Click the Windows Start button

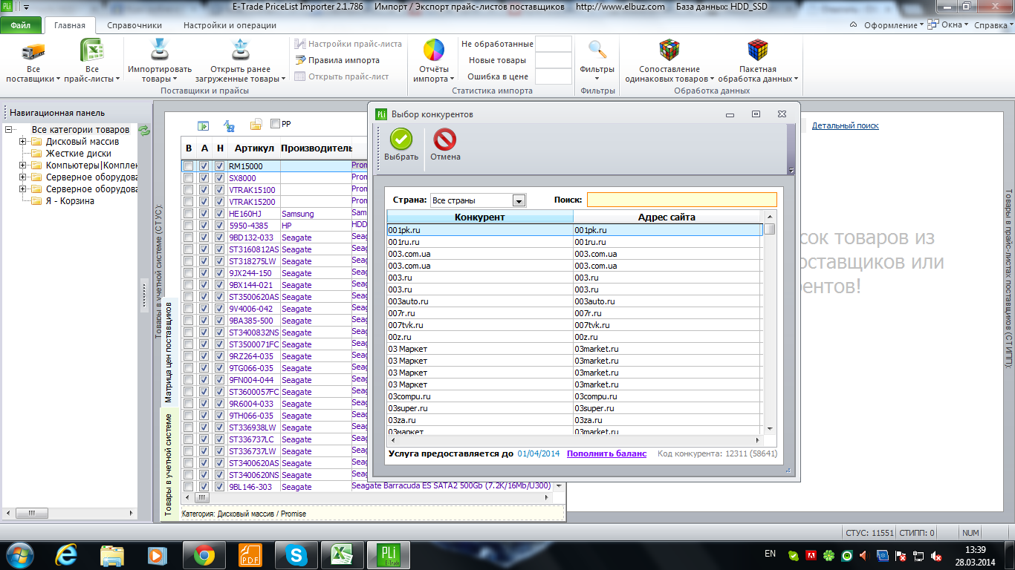click(x=19, y=554)
